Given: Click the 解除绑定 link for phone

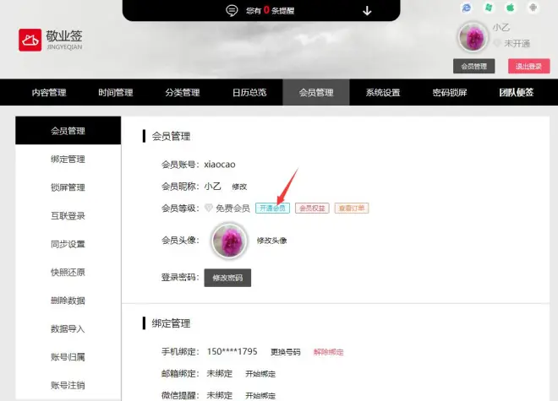Looking at the screenshot, I should click(x=329, y=352).
